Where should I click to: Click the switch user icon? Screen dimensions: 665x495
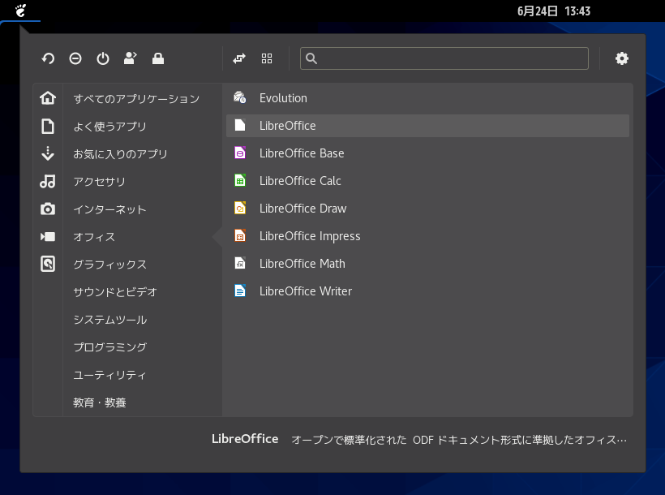click(131, 58)
